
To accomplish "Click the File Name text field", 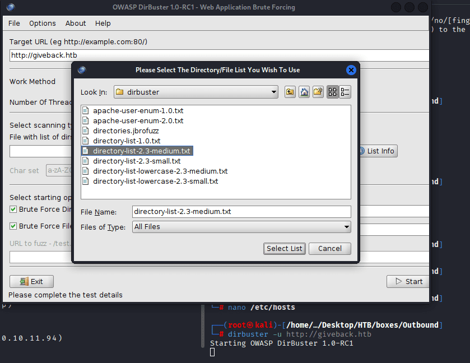I will pyautogui.click(x=241, y=212).
